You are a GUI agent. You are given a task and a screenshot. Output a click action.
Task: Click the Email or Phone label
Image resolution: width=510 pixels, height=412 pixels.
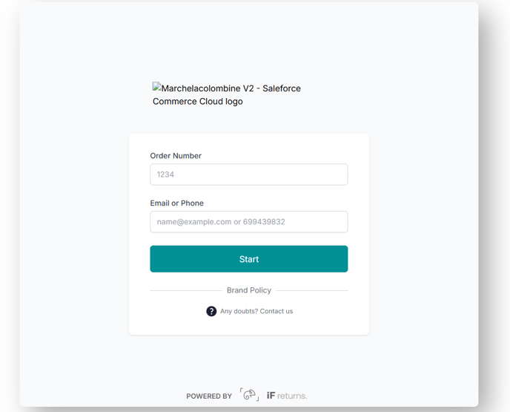pyautogui.click(x=176, y=203)
